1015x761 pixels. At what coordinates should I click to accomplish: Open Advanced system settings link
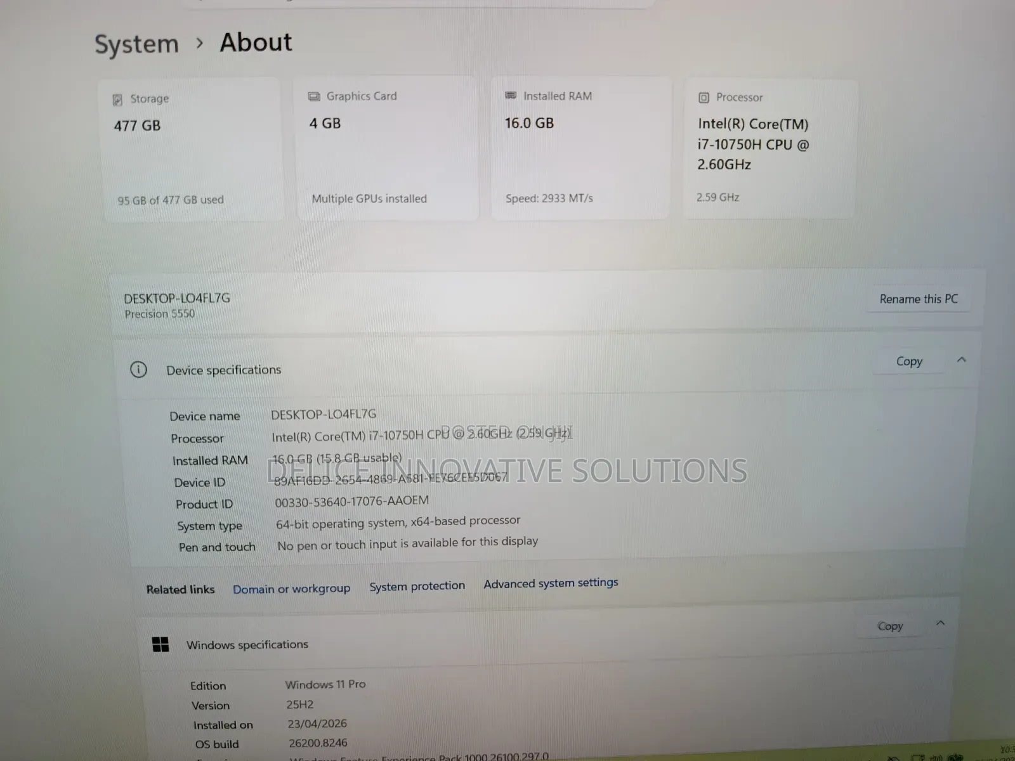pos(551,583)
